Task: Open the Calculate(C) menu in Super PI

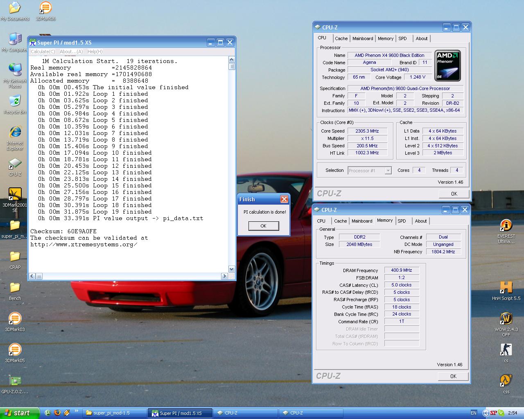Action: 43,52
